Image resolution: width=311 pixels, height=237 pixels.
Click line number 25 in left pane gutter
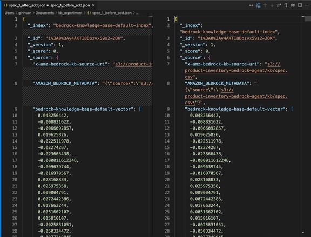pyautogui.click(x=15, y=212)
